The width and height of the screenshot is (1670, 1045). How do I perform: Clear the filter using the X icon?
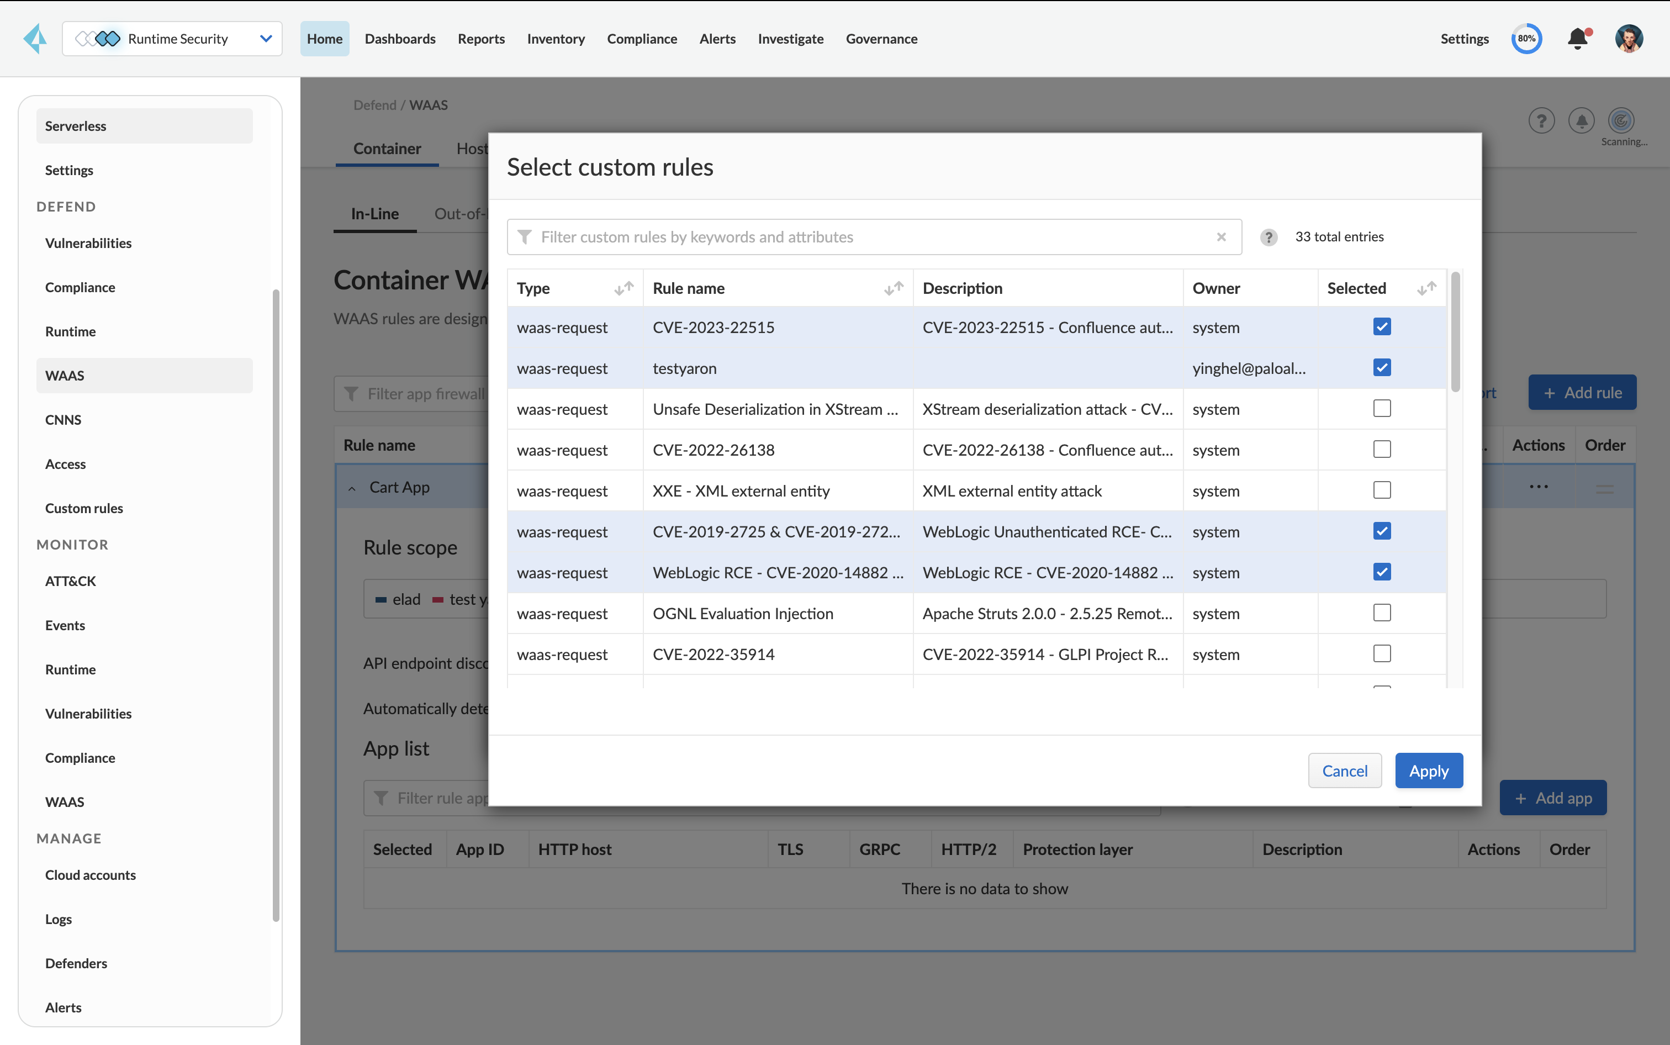click(x=1222, y=237)
